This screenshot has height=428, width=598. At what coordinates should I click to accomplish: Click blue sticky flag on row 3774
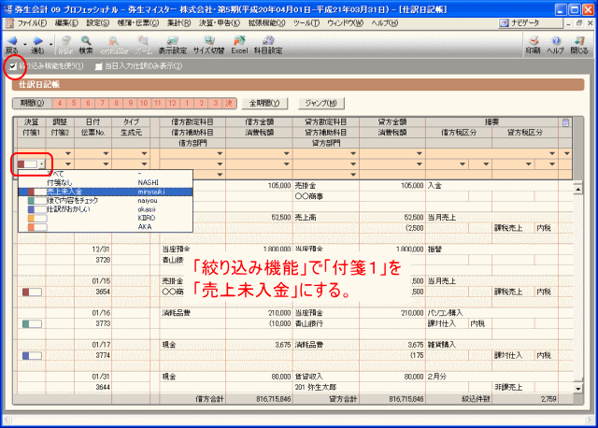coord(32,356)
